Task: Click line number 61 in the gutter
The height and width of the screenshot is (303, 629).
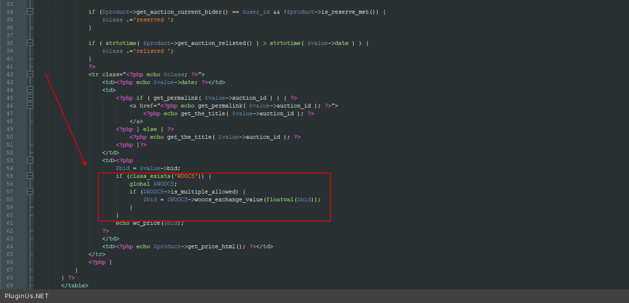Action: pos(10,223)
